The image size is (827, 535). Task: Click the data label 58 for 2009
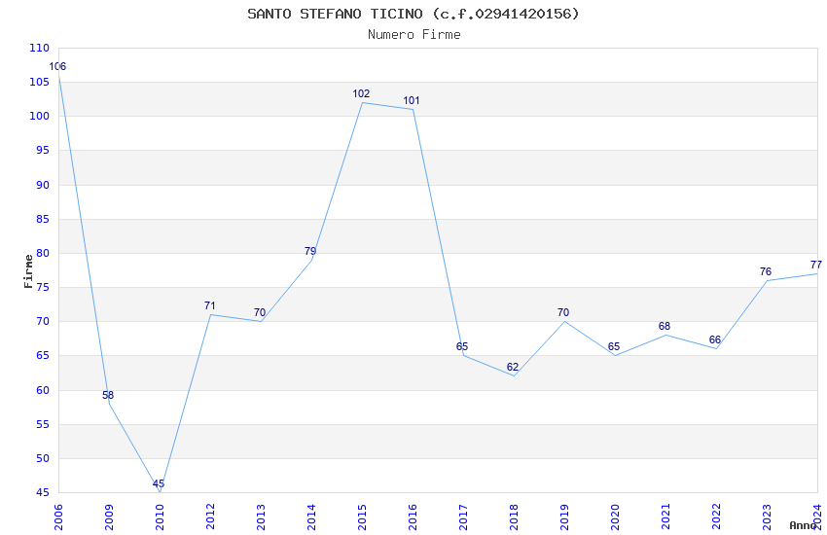pos(108,395)
